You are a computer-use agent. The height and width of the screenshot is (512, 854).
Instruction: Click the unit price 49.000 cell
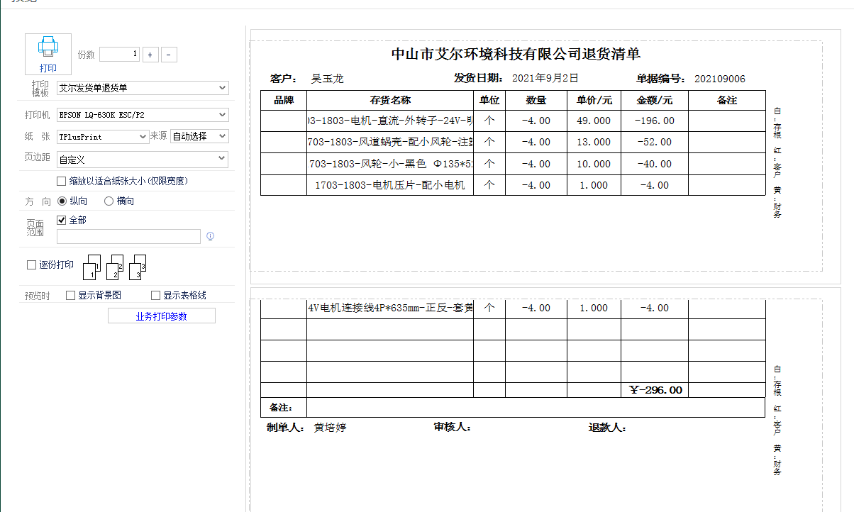(594, 121)
